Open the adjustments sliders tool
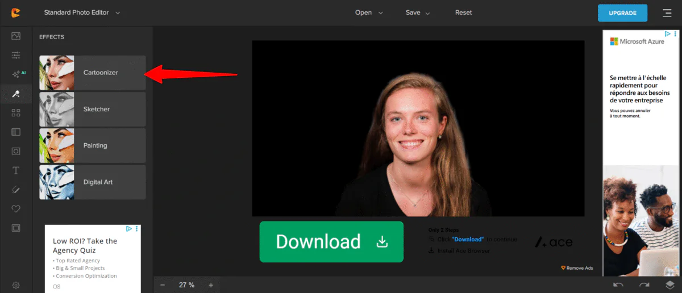The height and width of the screenshot is (293, 682). (x=16, y=55)
